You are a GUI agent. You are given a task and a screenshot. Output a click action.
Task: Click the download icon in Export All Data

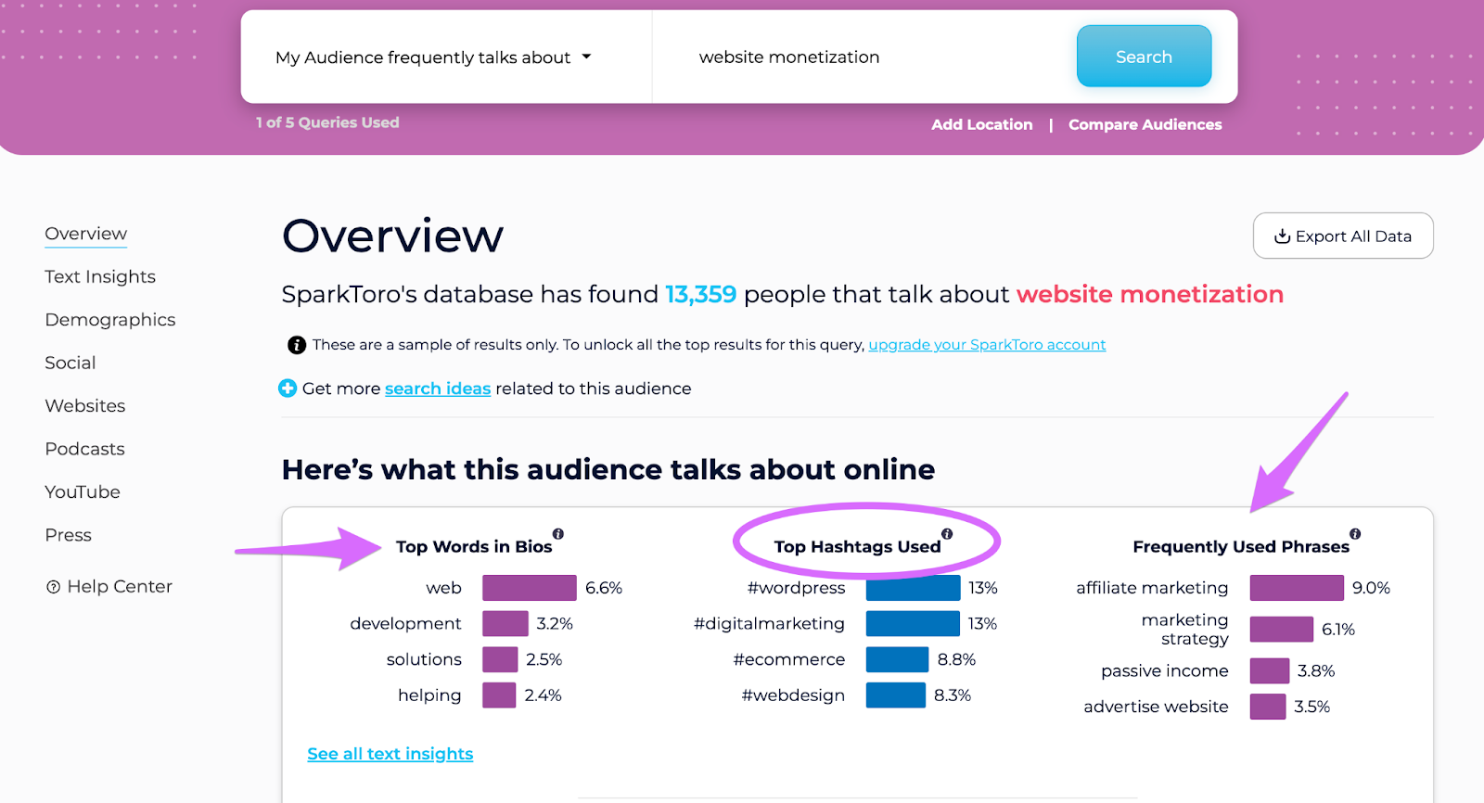tap(1283, 236)
